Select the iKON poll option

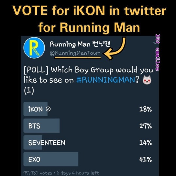pyautogui.click(x=88, y=109)
